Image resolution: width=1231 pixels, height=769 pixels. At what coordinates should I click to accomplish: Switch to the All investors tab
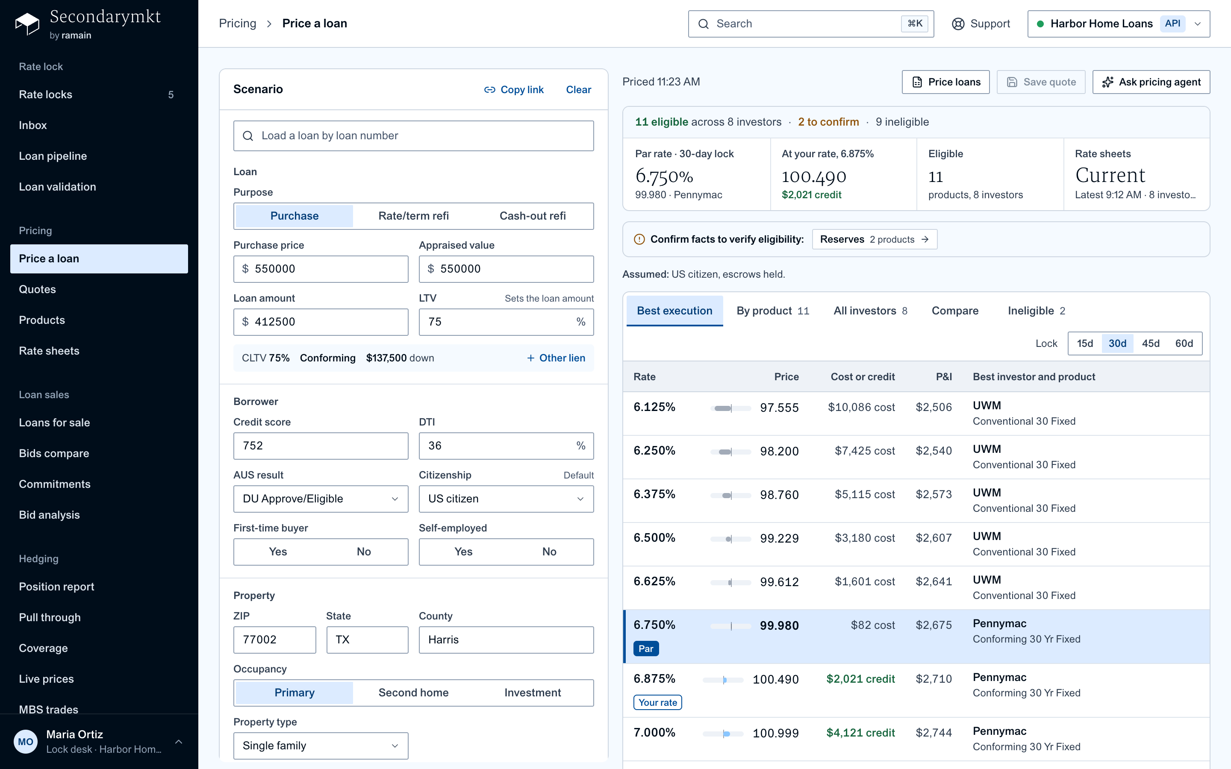coord(870,311)
